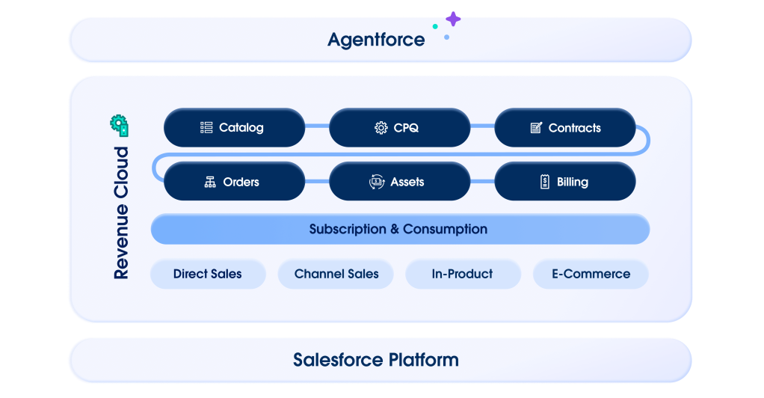The width and height of the screenshot is (764, 398).
Task: Click the hierarchy icon beside Orders
Action: tap(210, 182)
